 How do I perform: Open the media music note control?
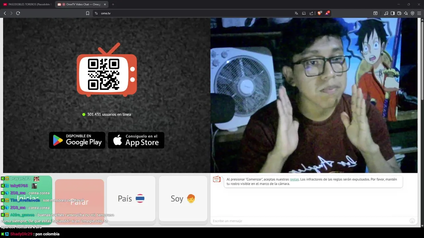tap(386, 13)
